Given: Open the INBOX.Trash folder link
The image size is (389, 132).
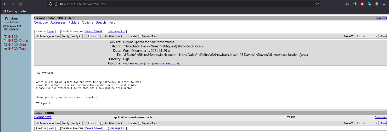Looking at the screenshot, I should (x=18, y=49).
